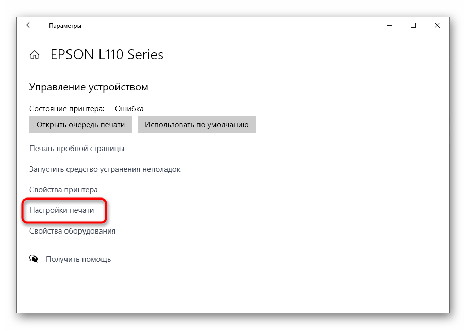466x330 pixels.
Task: Click the EPSON L110 Series page heading
Action: pos(107,55)
